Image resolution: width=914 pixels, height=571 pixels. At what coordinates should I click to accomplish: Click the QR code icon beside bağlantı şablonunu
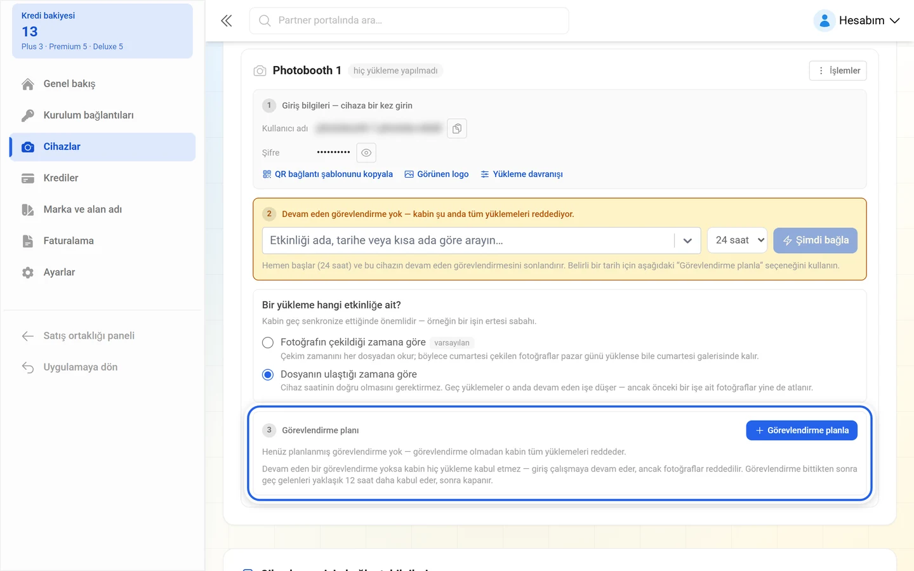click(267, 174)
